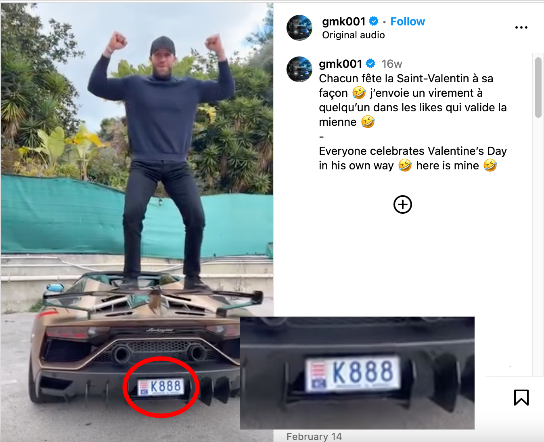Save post with the bookmark icon

521,397
